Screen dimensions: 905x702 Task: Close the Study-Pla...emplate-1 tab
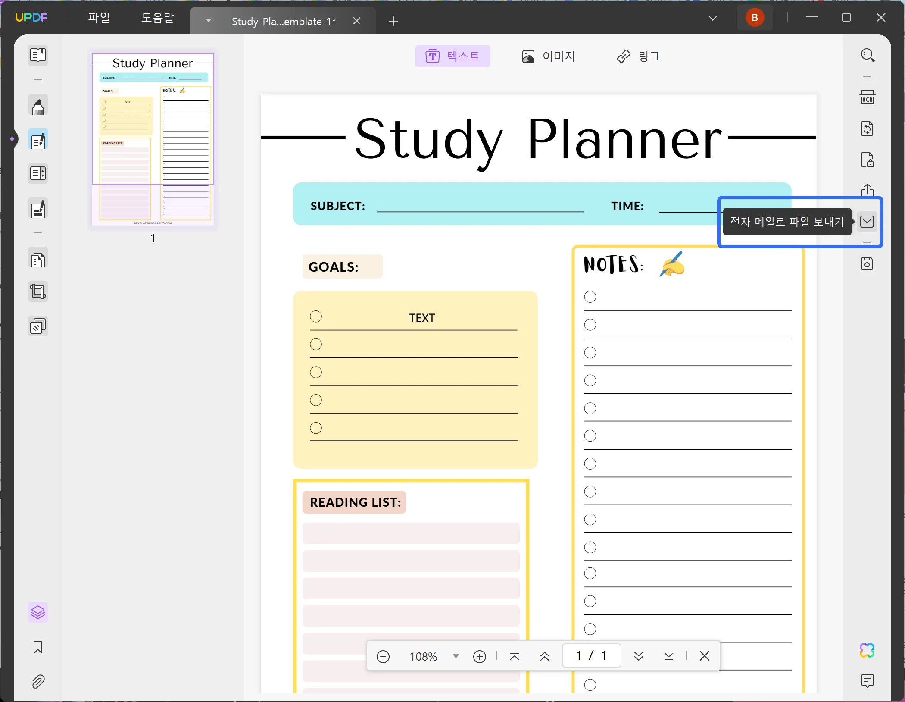click(357, 21)
